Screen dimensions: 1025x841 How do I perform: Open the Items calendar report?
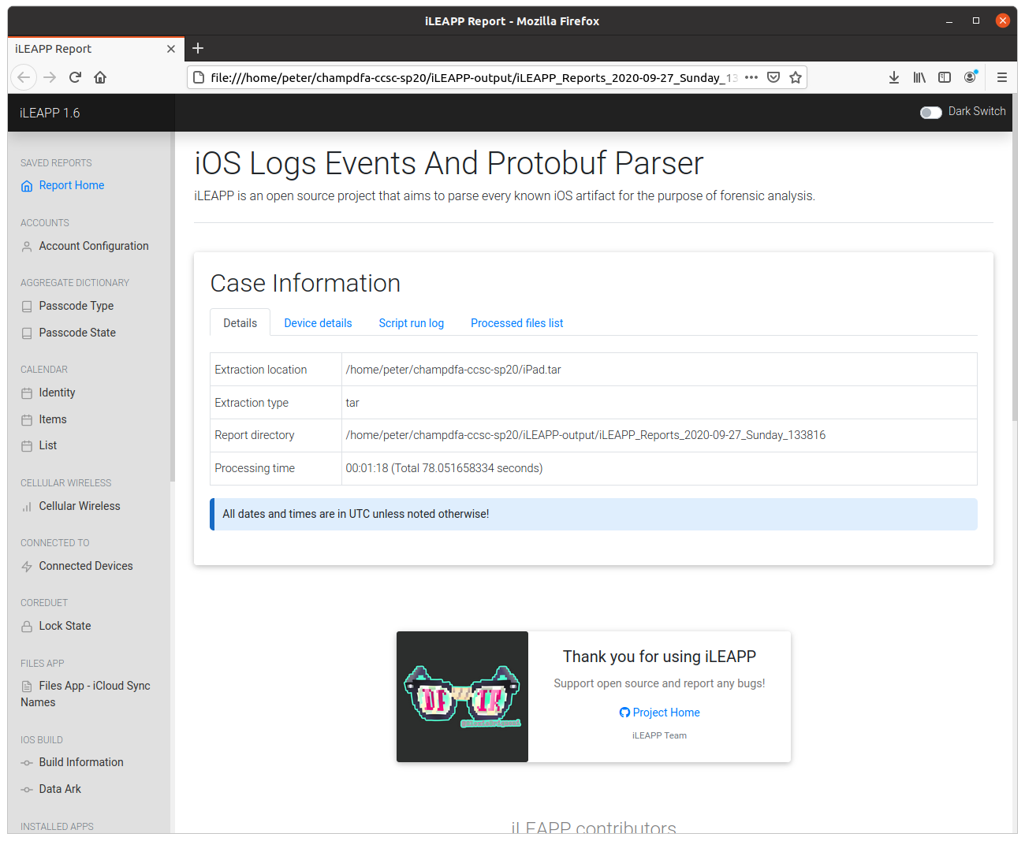pos(53,419)
